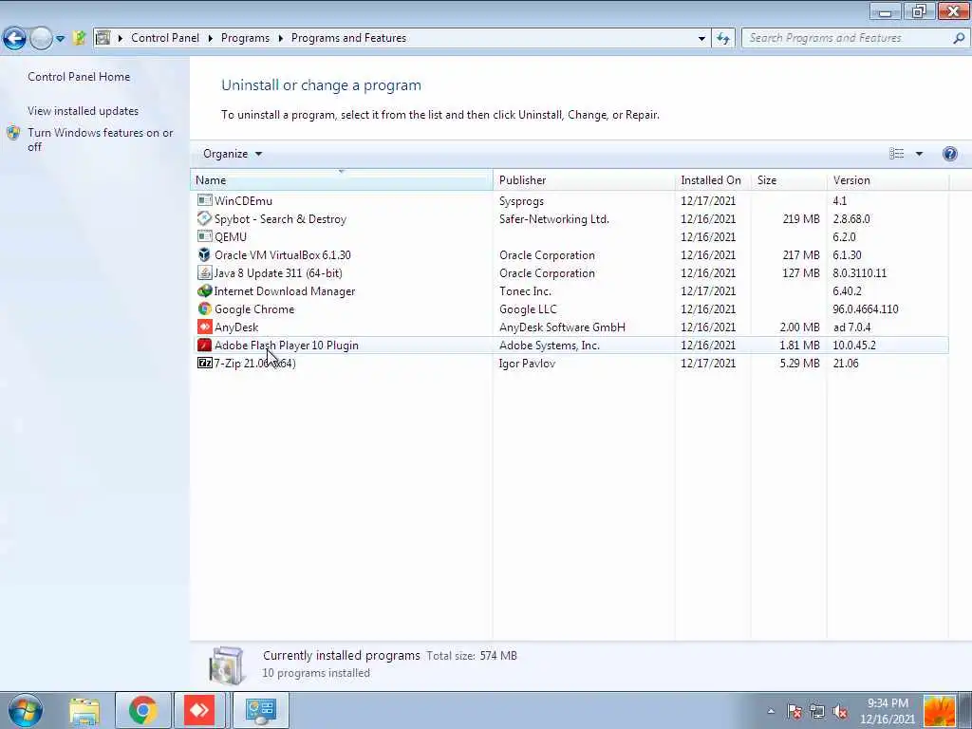972x729 pixels.
Task: Click the Safer-Networking Ltd. publisher cell
Action: point(554,219)
